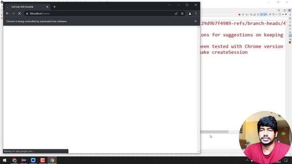Image resolution: width=292 pixels, height=164 pixels.
Task: Switch to Java perspective in Eclipse
Action: 290,10
